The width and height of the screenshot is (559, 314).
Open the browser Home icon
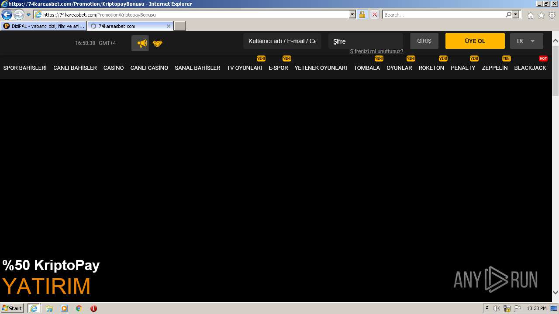530,15
